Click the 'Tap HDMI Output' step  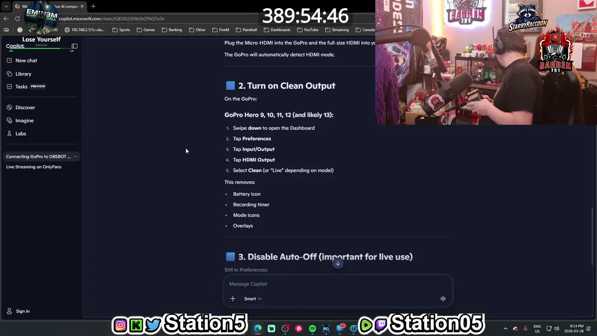[x=254, y=160]
